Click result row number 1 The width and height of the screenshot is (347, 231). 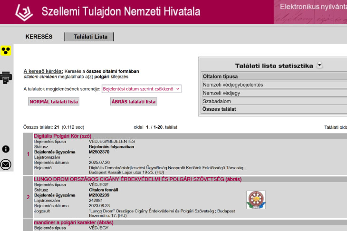pyautogui.click(x=28, y=154)
